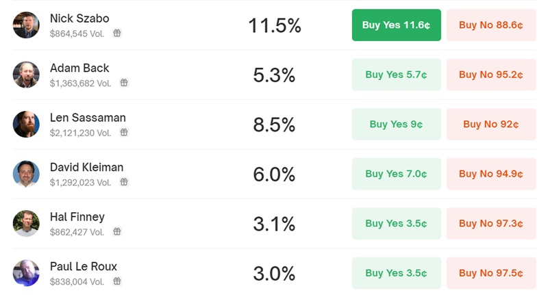Open the Paul Le Roux market name
The width and height of the screenshot is (548, 295).
tap(84, 266)
